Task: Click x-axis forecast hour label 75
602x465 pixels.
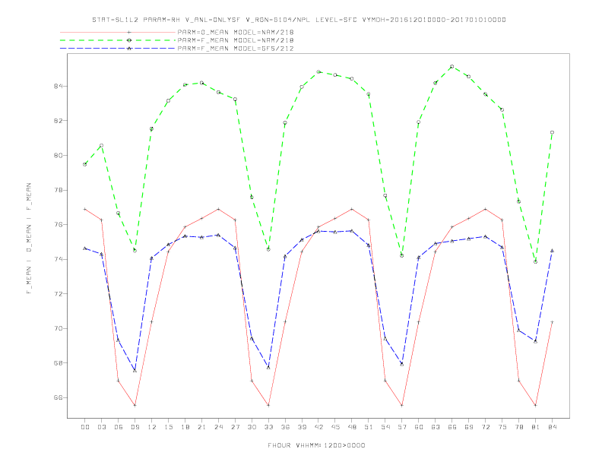Action: tap(502, 427)
